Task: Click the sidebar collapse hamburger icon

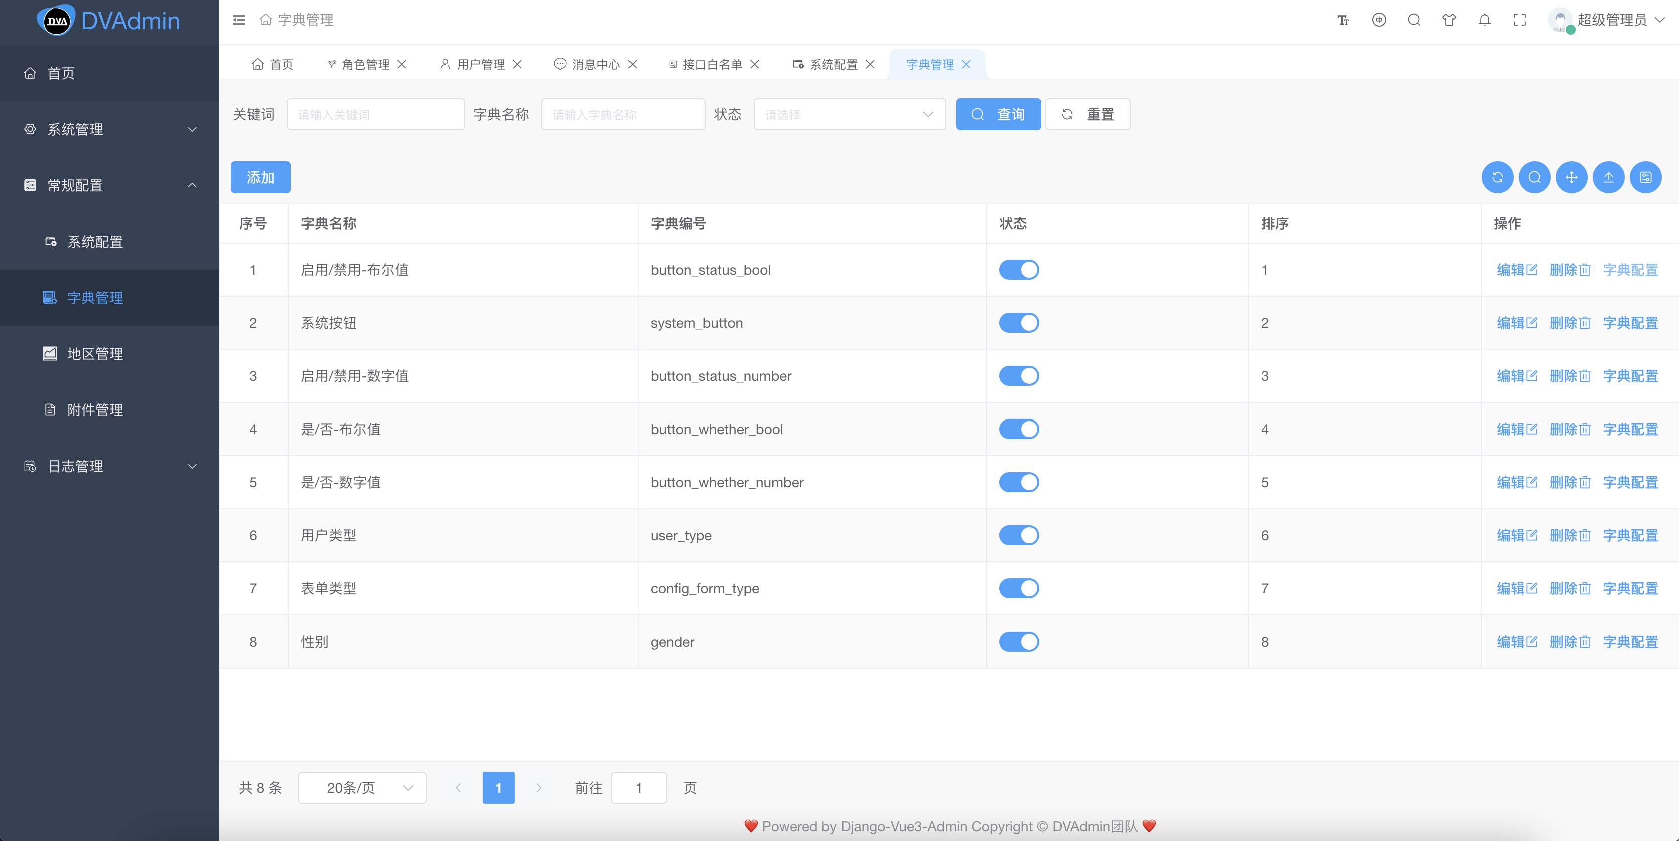Action: click(x=239, y=20)
